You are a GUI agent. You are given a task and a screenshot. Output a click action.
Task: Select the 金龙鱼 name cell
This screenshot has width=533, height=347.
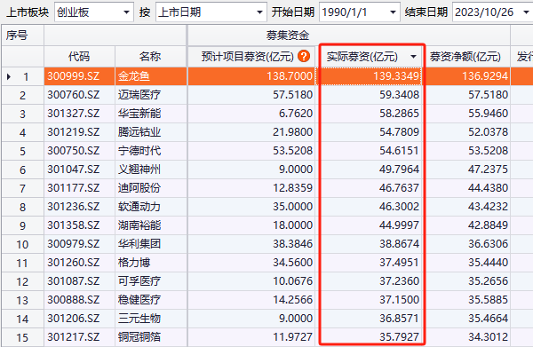point(151,76)
